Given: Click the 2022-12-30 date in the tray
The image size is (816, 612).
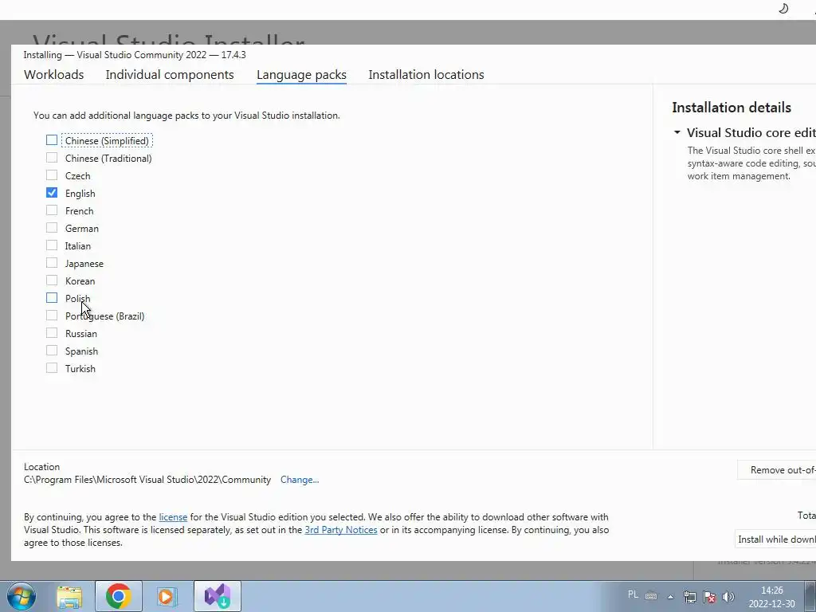Looking at the screenshot, I should 771,604.
